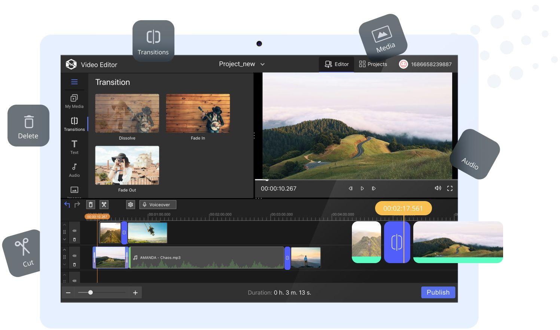Step forward one frame in preview
560x330 pixels.
click(374, 188)
